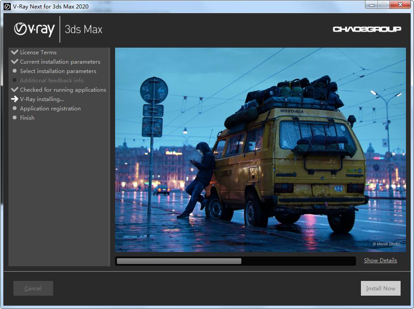
Task: Click the bullet beside Select installation parameters
Action: [15, 71]
